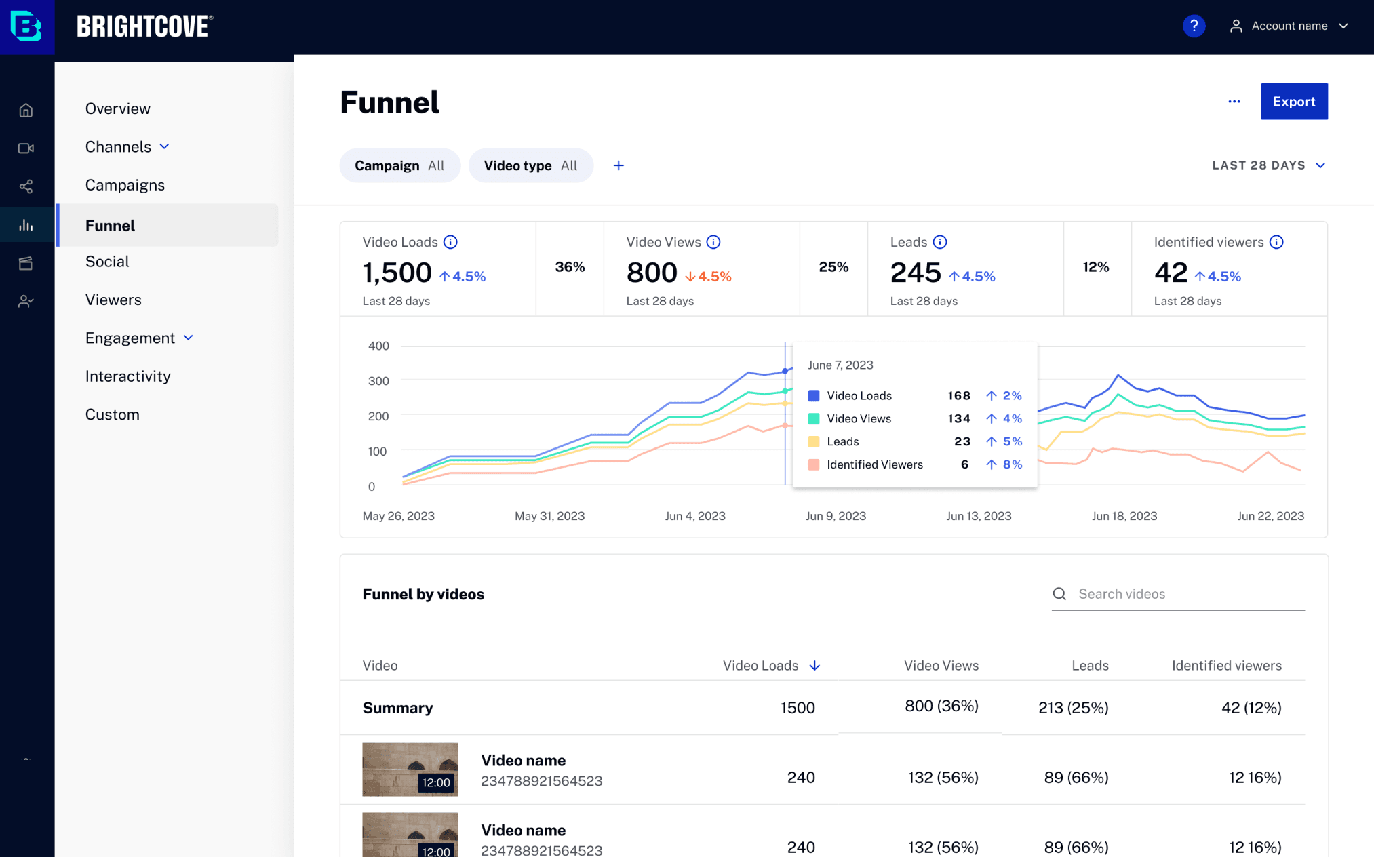Click the Leads info icon
The width and height of the screenshot is (1374, 857).
tap(940, 242)
